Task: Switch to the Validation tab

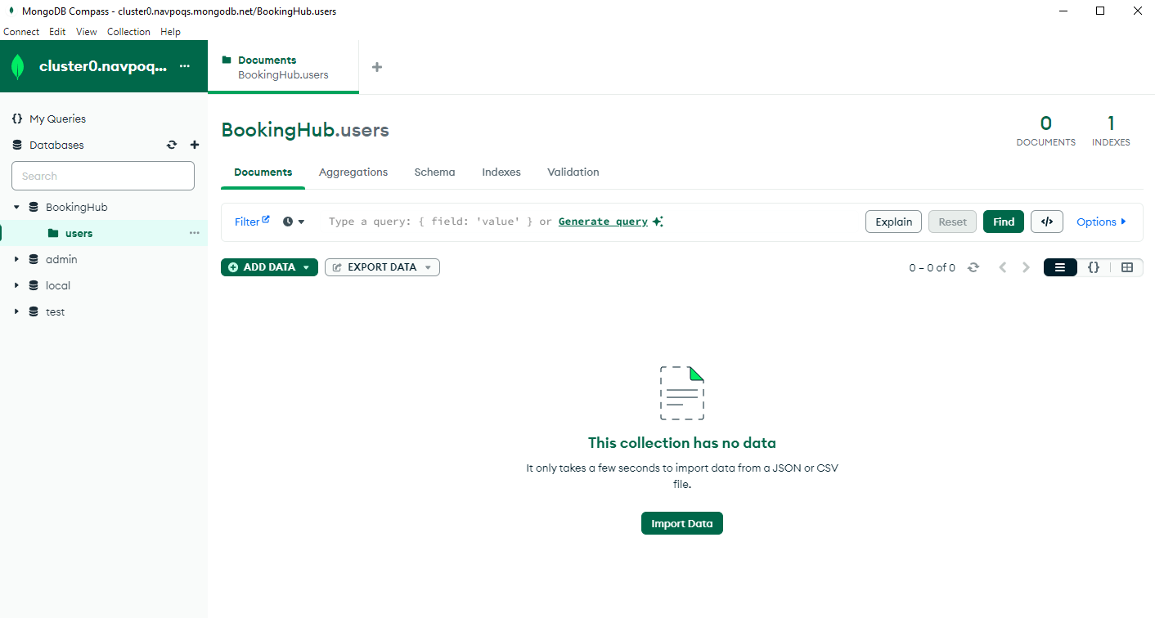Action: pyautogui.click(x=573, y=172)
